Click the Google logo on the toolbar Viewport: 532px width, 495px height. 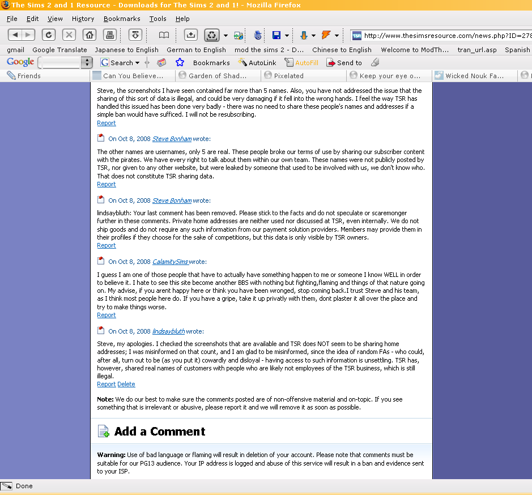(x=20, y=62)
